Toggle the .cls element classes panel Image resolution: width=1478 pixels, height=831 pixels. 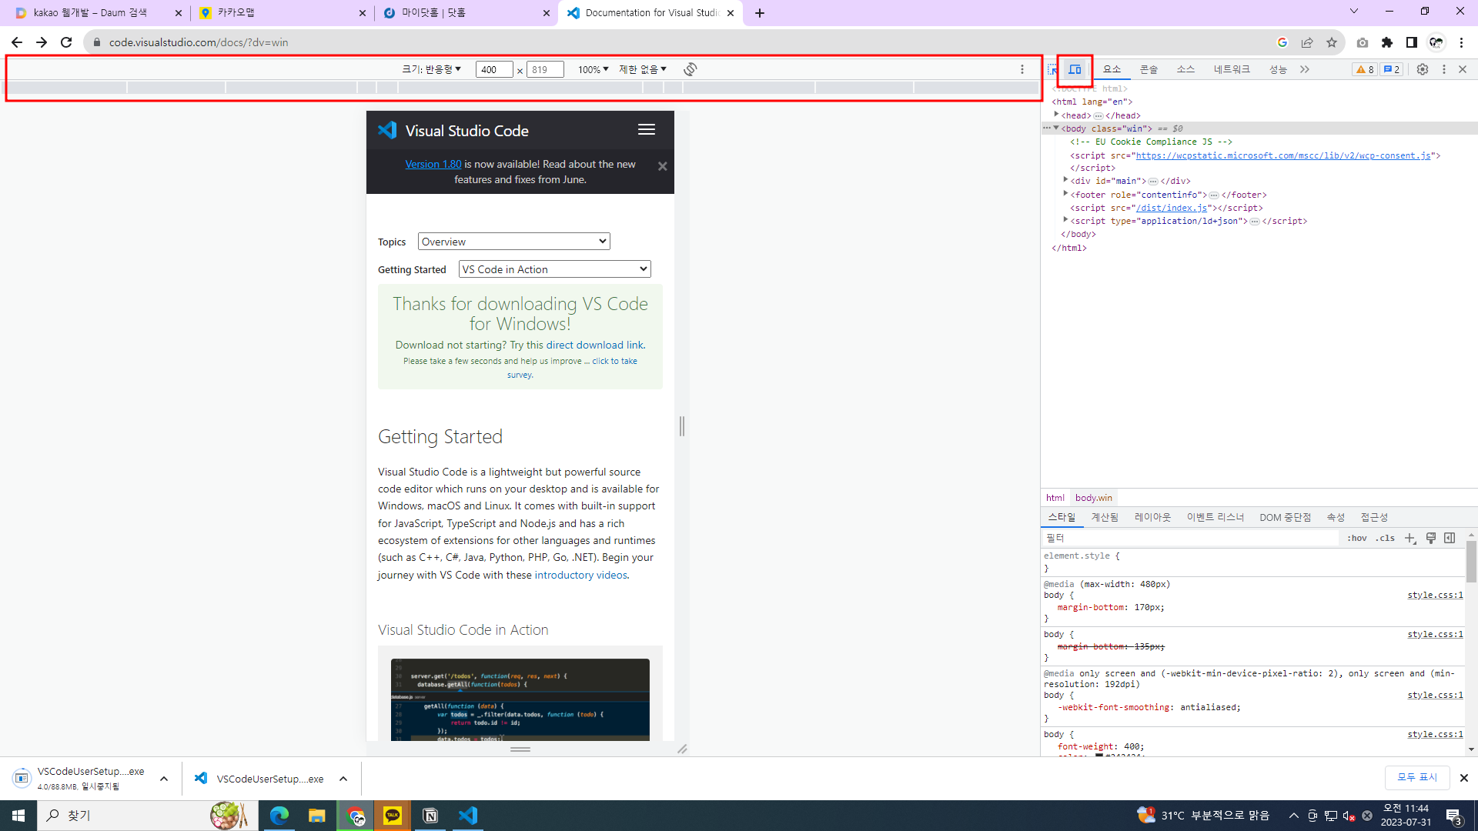coord(1385,538)
